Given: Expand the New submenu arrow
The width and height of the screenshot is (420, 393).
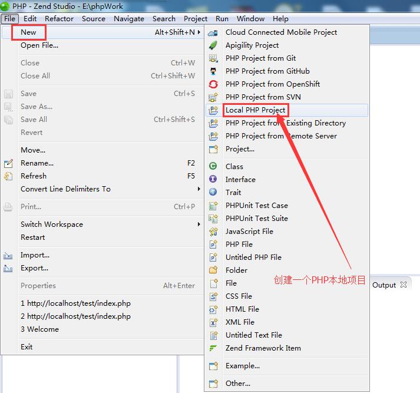Looking at the screenshot, I should tap(199, 32).
